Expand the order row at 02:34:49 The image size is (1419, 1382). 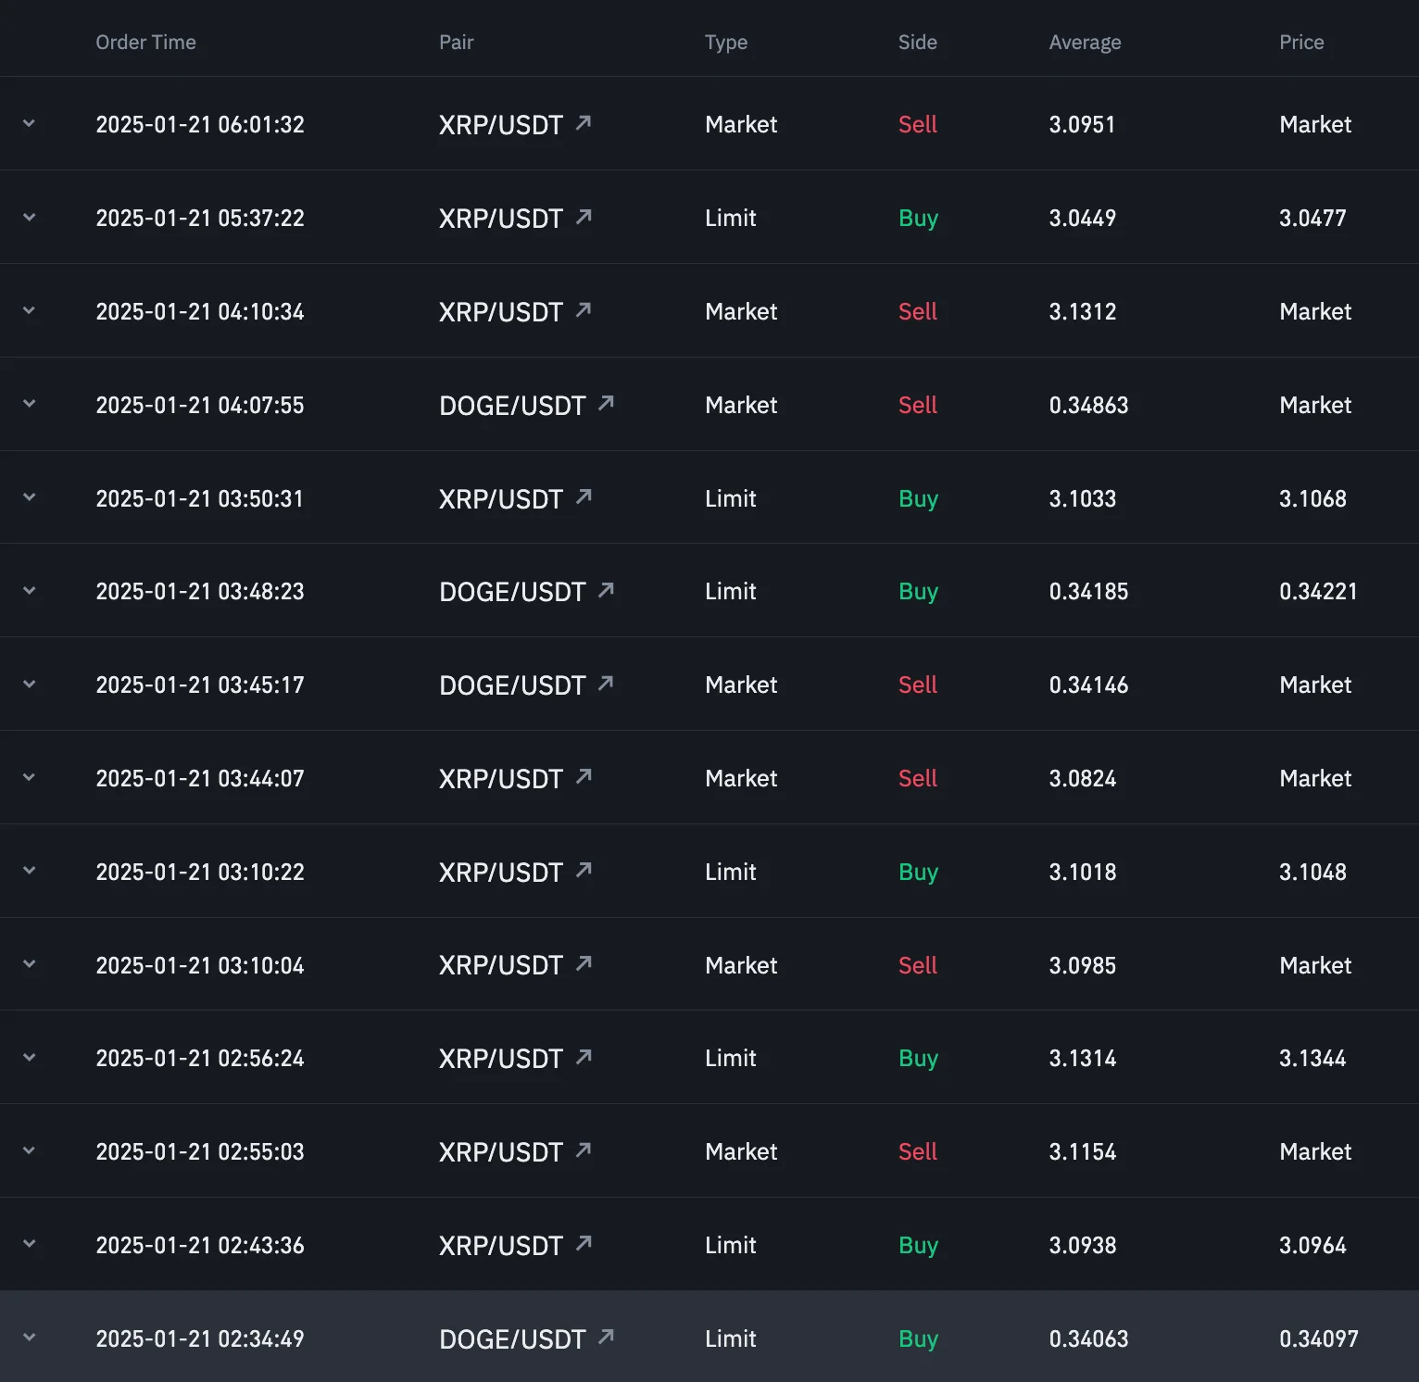pos(29,1338)
